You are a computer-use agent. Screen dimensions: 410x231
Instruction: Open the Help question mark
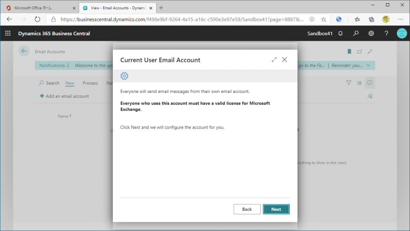pyautogui.click(x=386, y=34)
